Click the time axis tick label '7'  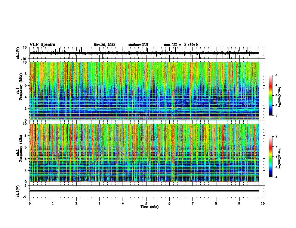(193, 203)
